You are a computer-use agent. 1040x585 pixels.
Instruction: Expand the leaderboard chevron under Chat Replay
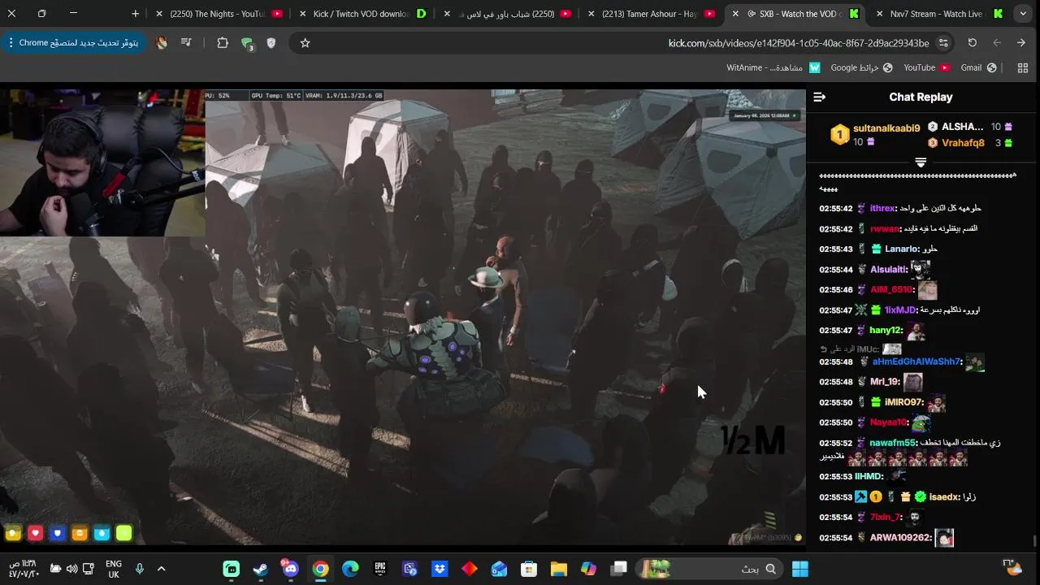coord(921,162)
